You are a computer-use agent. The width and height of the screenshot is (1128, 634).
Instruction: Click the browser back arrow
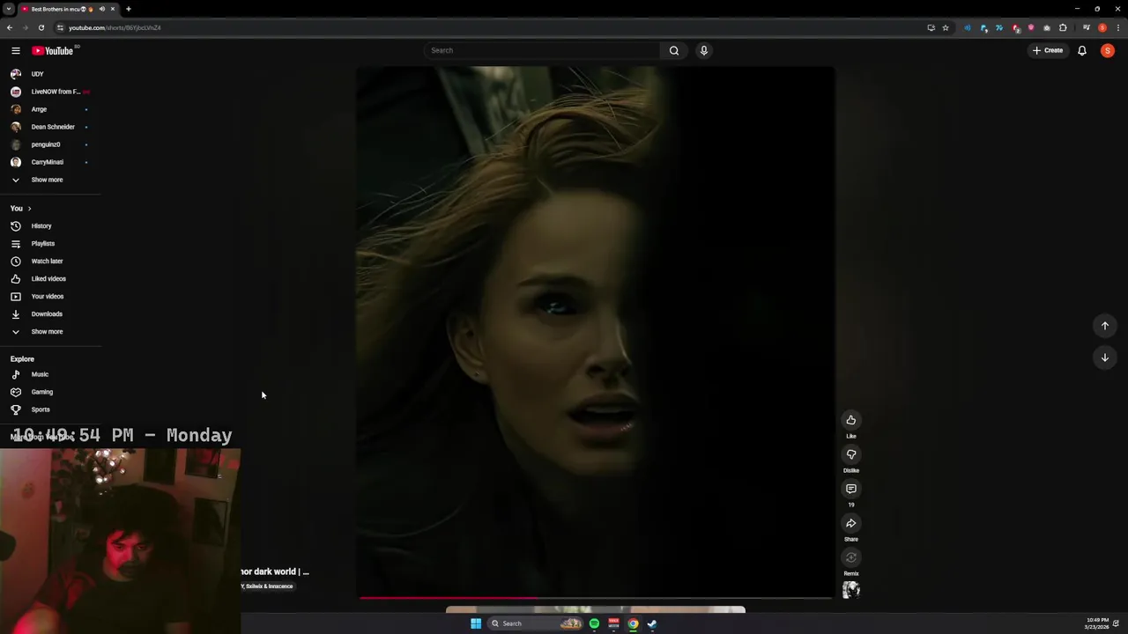click(10, 27)
